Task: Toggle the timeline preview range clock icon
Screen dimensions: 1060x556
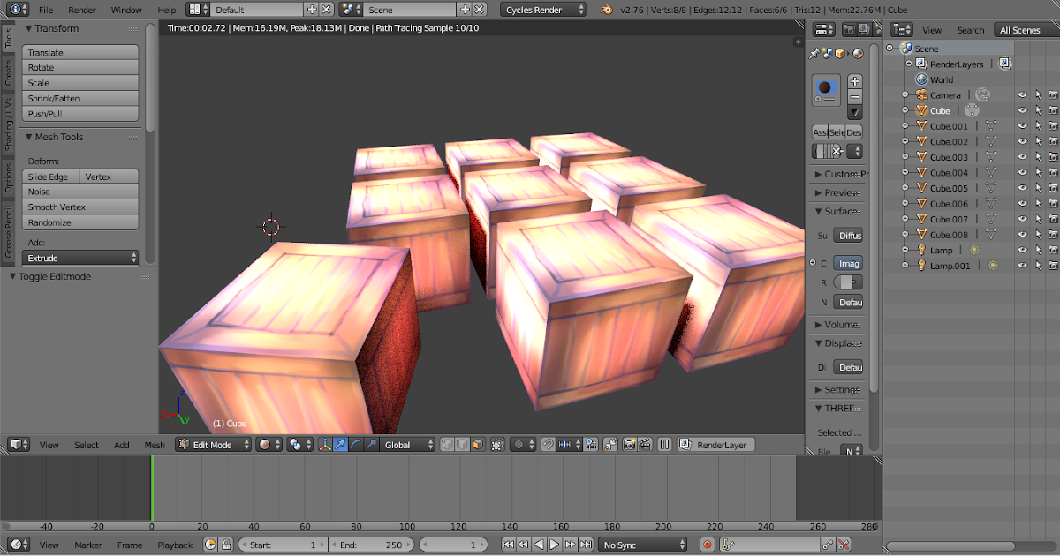Action: point(210,545)
